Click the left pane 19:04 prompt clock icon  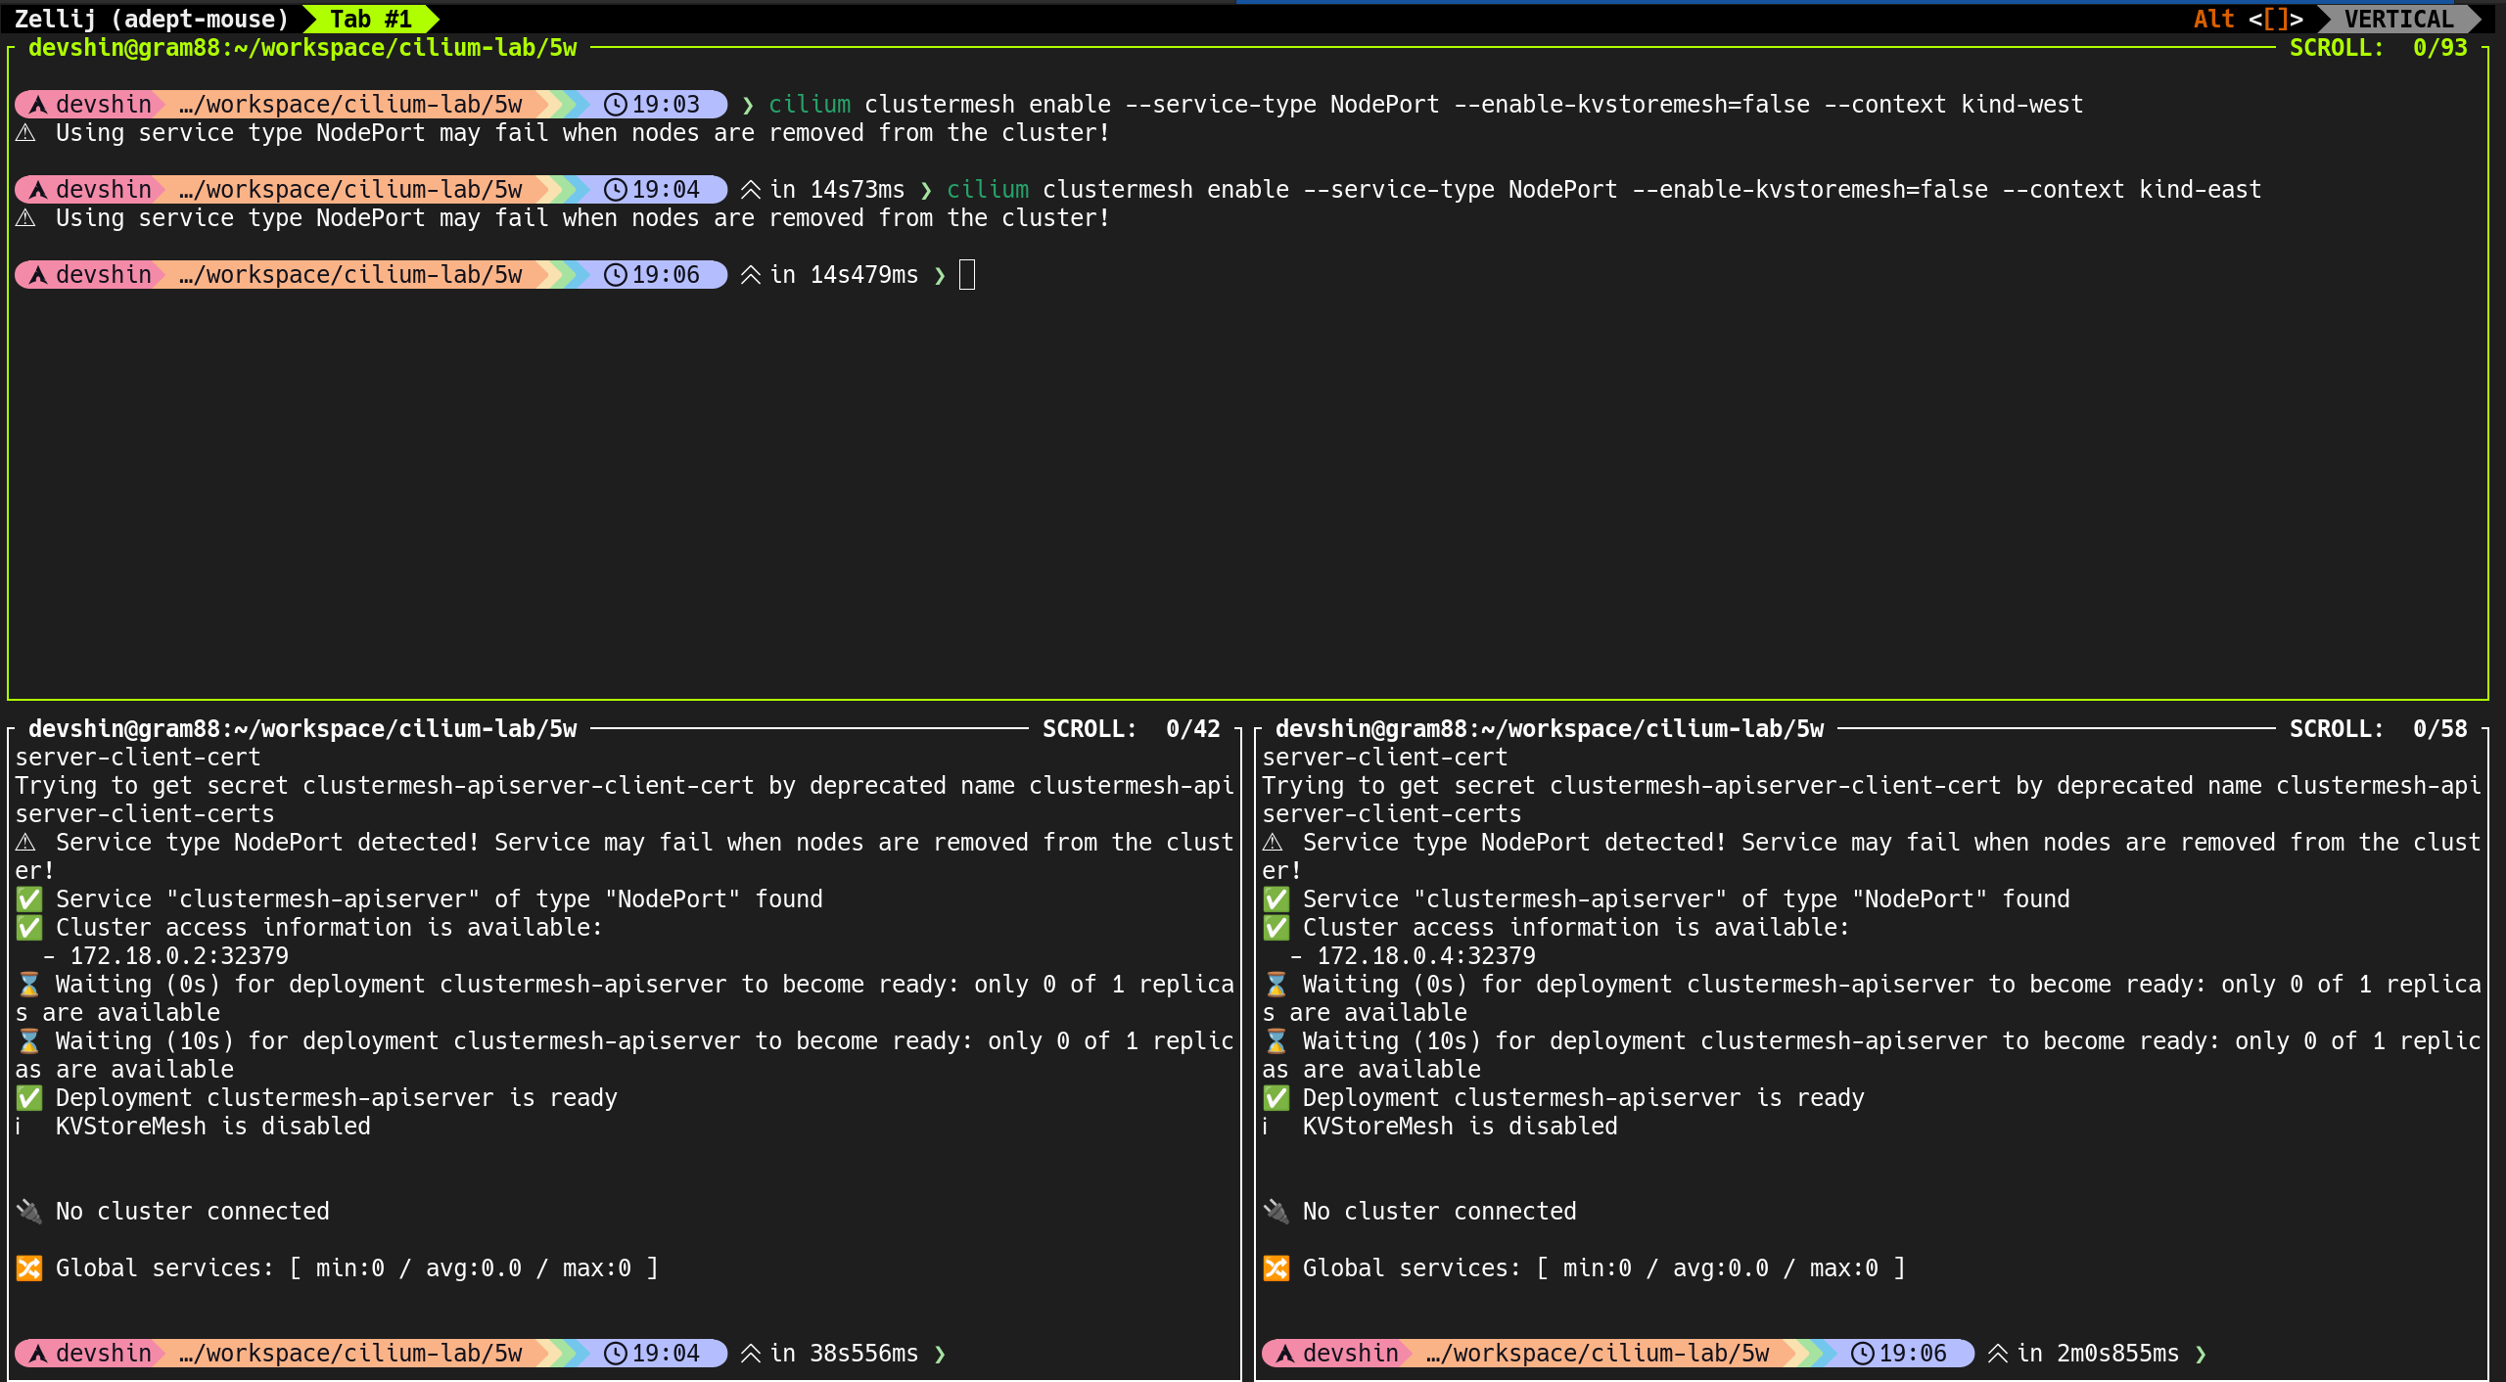click(x=615, y=1354)
